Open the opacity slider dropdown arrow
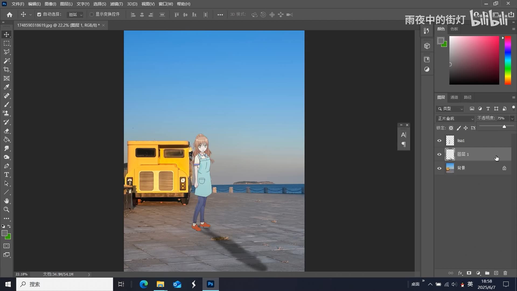The height and width of the screenshot is (291, 517). (512, 119)
